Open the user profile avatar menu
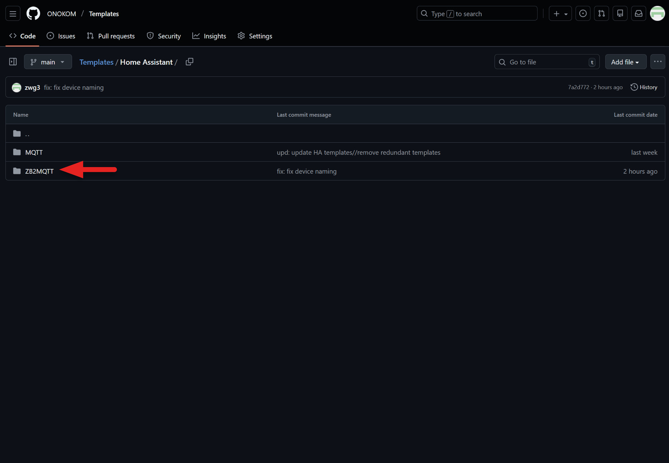 657,14
